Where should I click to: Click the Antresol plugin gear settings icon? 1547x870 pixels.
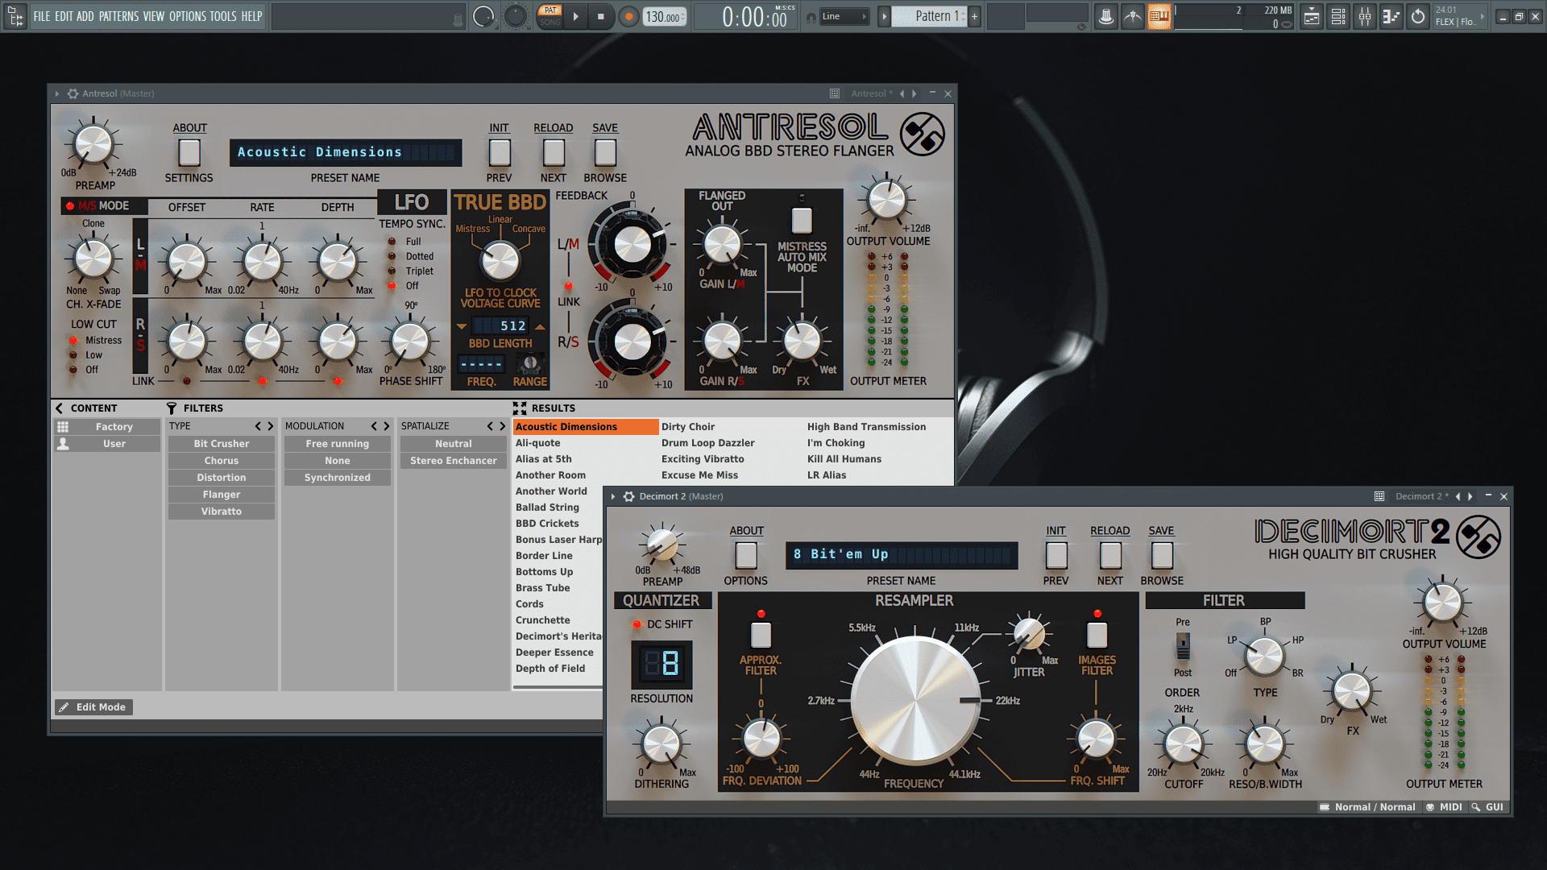click(73, 93)
